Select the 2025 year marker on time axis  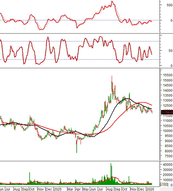(57, 189)
